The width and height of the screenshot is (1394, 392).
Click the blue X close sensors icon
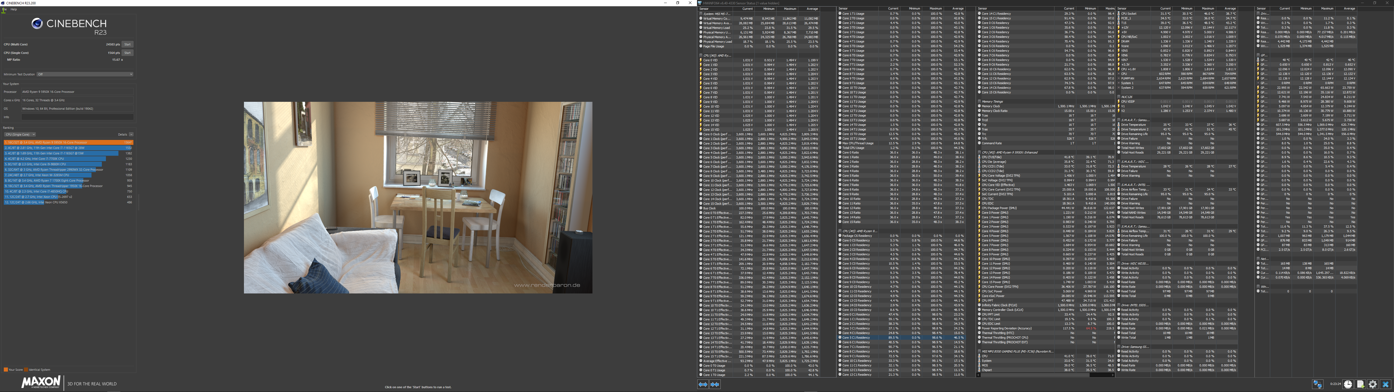tap(1385, 384)
